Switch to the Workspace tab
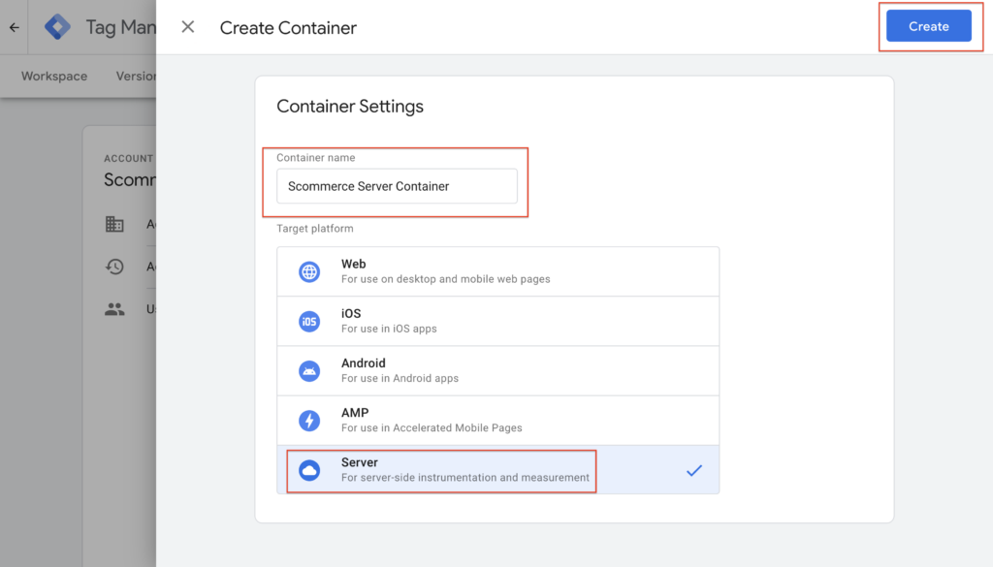 coord(54,77)
